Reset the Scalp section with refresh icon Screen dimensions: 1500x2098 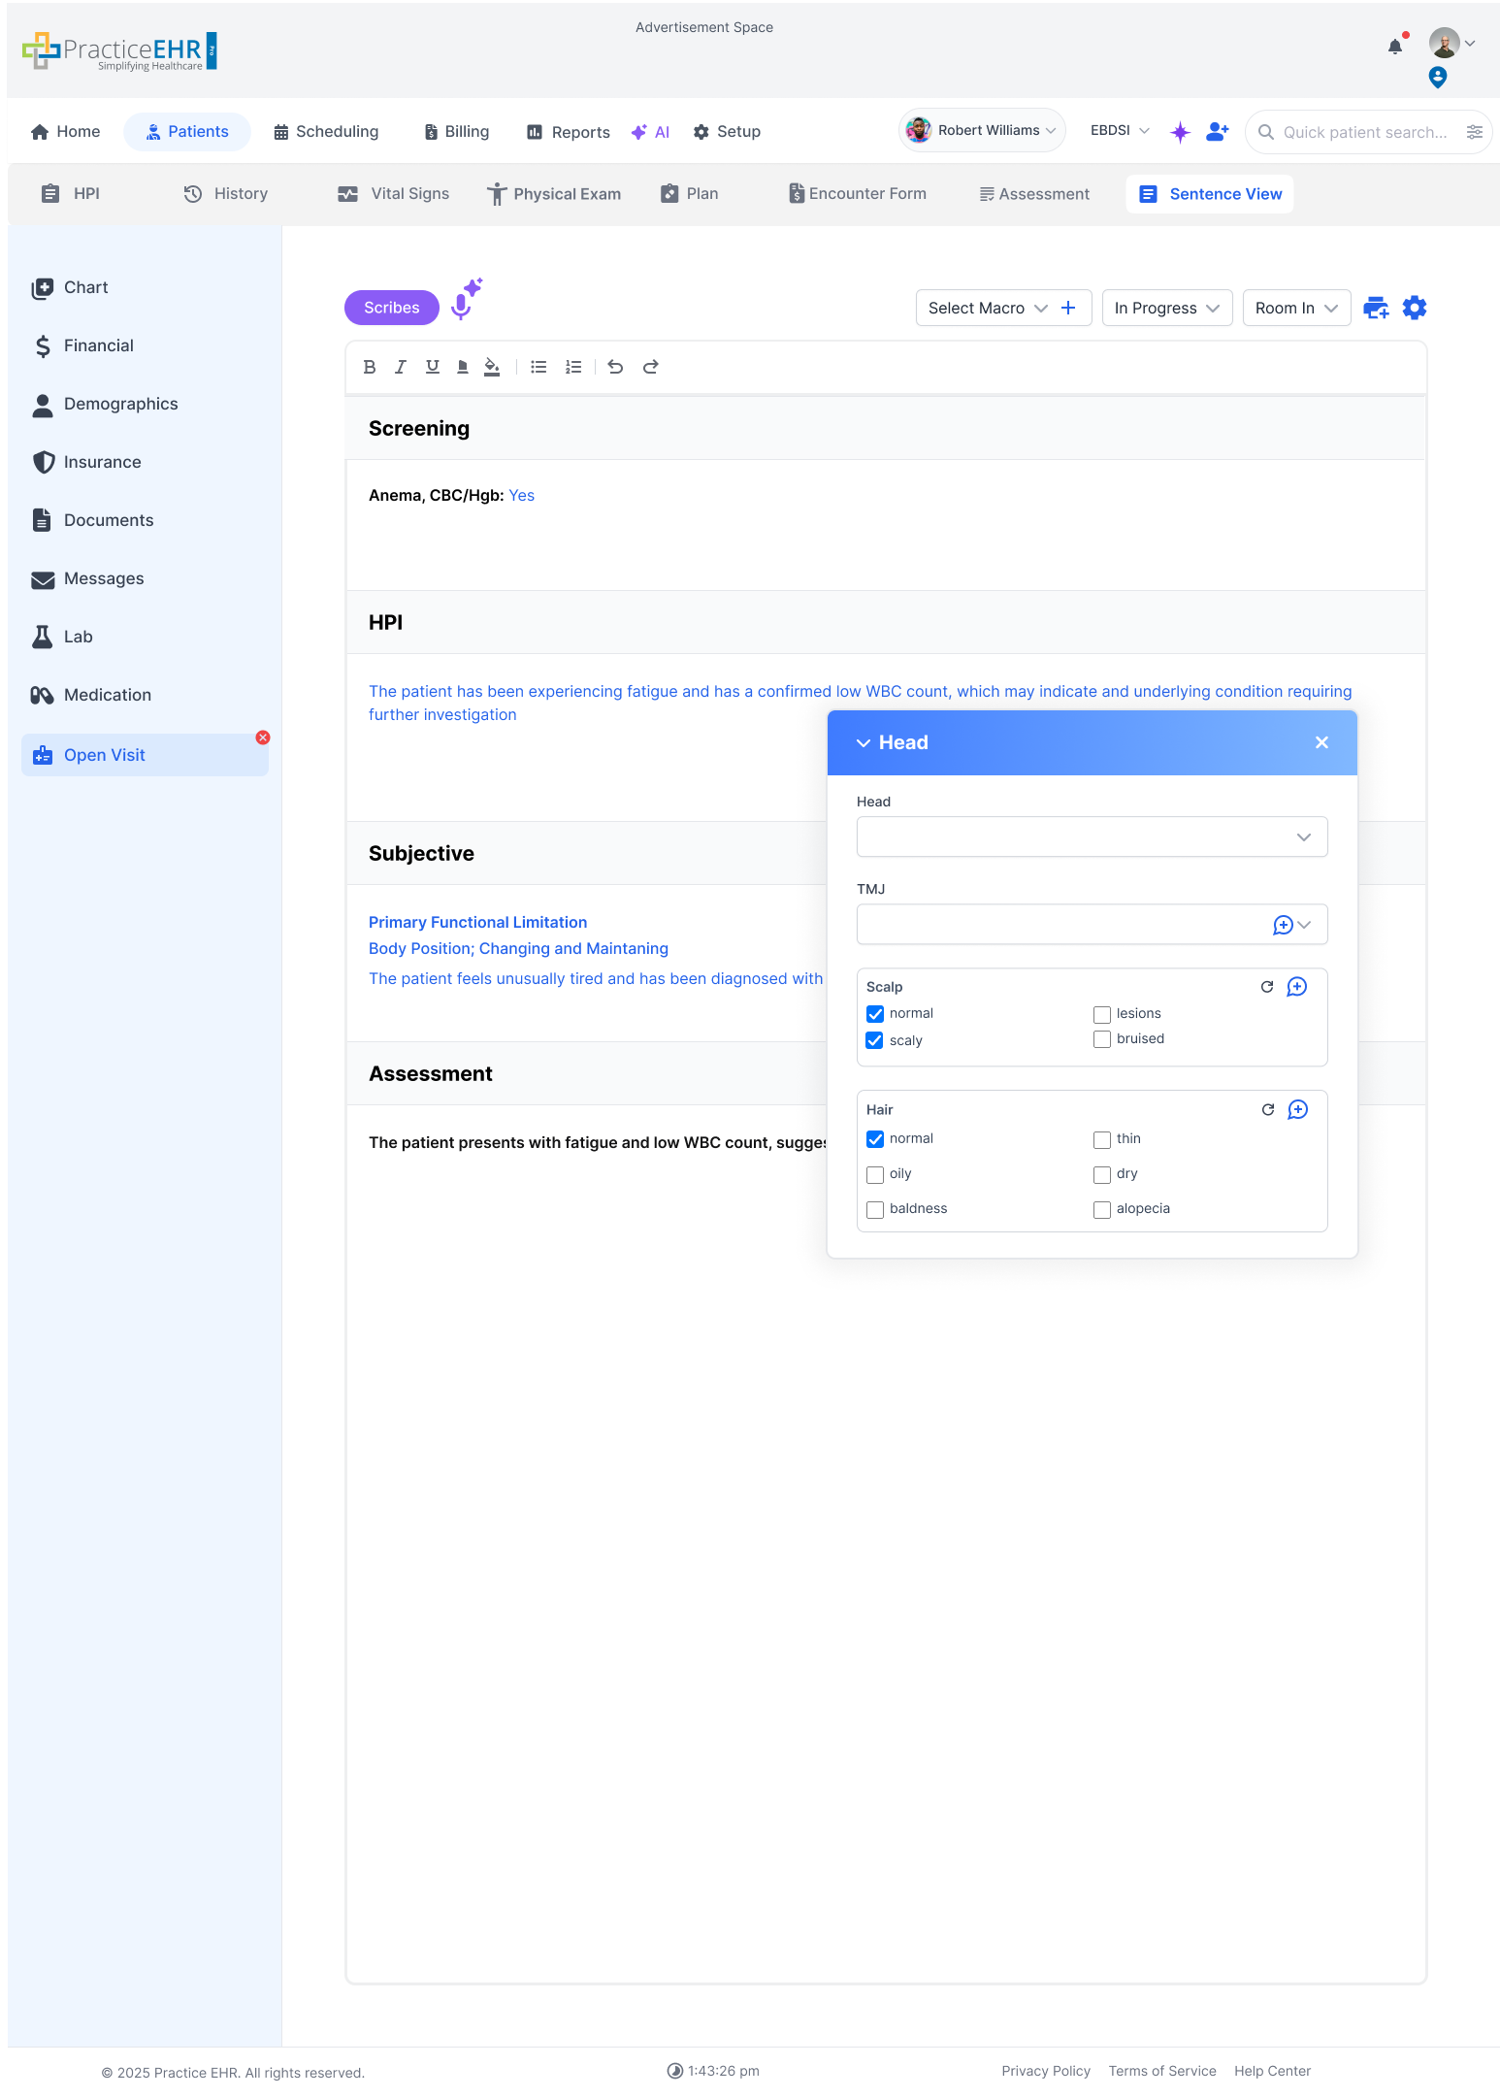tap(1266, 987)
